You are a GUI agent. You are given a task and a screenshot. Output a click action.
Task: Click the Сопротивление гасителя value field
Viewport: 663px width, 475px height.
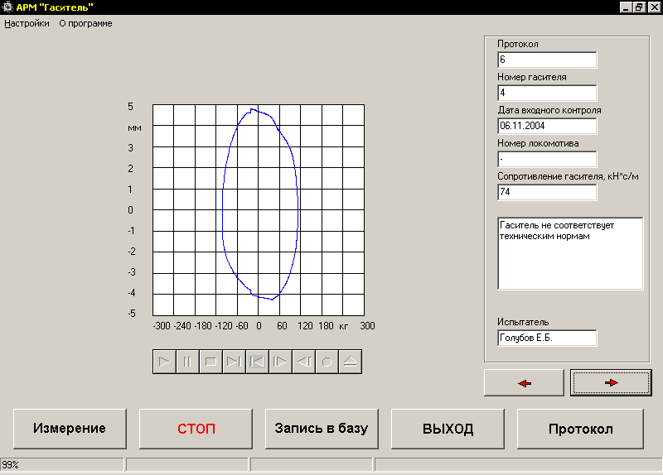[547, 192]
